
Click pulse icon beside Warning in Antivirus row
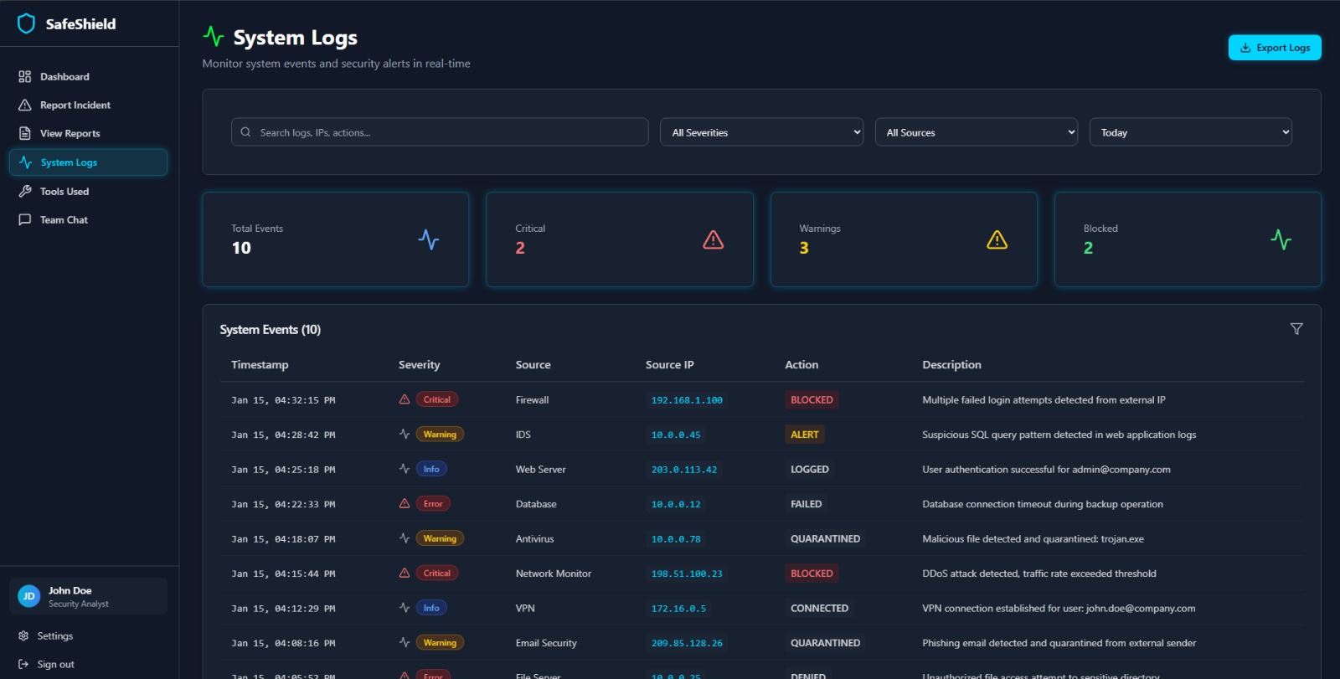tap(405, 538)
